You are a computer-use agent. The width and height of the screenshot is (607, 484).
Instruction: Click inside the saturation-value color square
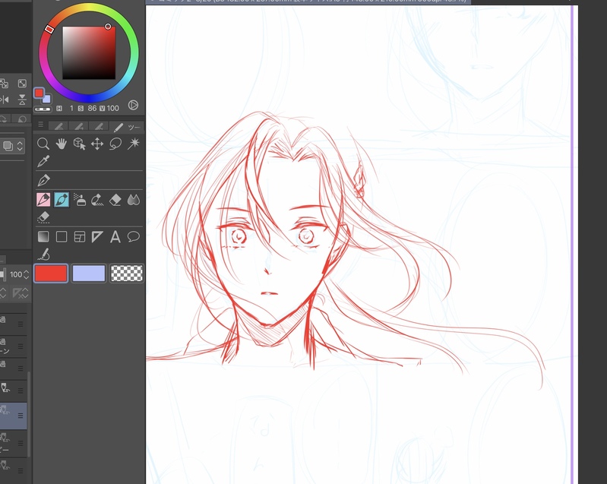[89, 52]
